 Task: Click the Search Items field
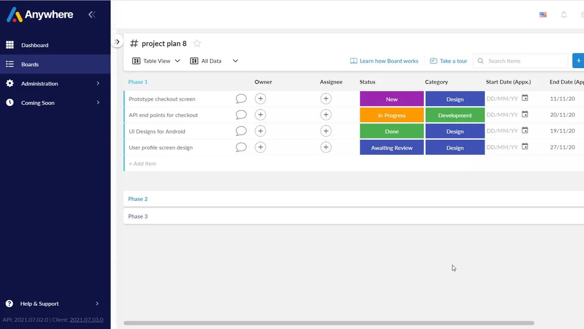pyautogui.click(x=521, y=61)
